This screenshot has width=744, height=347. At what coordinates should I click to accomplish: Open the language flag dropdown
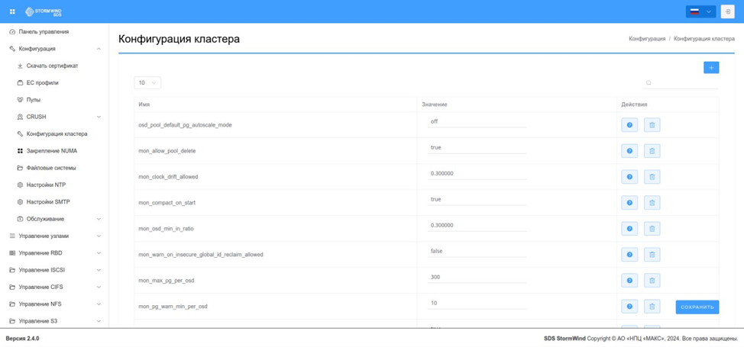[700, 12]
